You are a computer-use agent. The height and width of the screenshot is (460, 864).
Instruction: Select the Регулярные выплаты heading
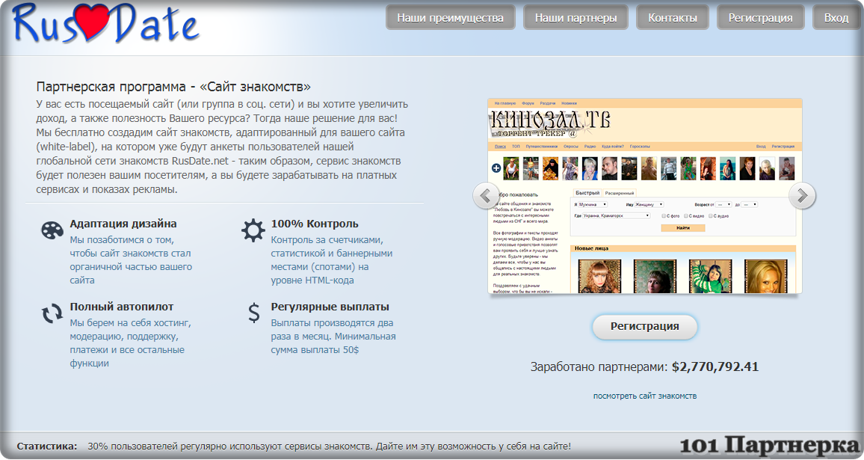[330, 307]
